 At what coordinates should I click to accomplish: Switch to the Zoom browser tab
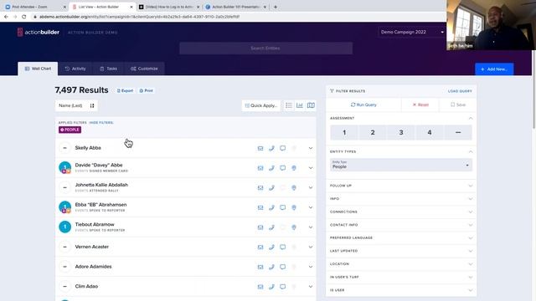coord(35,7)
